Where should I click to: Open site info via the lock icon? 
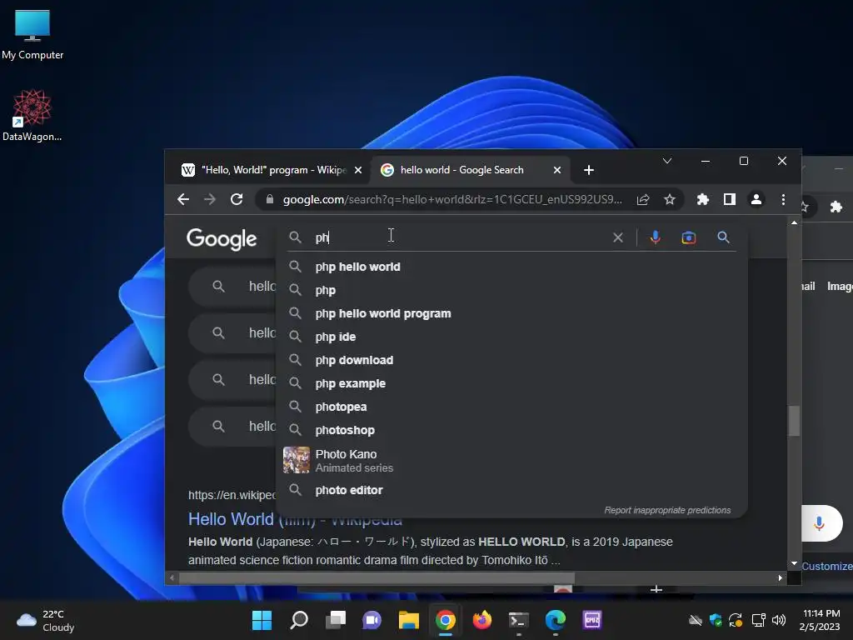point(269,199)
